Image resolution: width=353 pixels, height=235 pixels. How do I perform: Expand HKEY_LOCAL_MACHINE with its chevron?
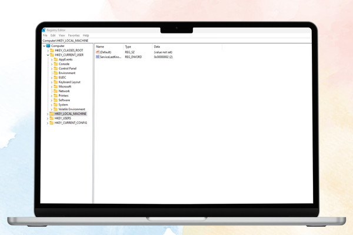pyautogui.click(x=48, y=114)
